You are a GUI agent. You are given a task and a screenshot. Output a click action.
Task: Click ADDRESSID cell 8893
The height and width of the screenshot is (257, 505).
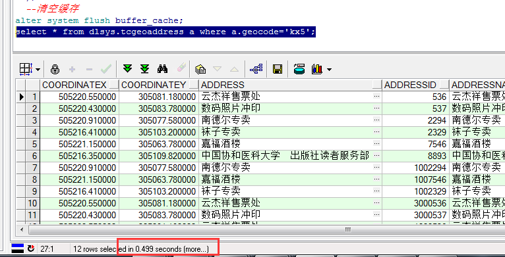tap(416, 156)
